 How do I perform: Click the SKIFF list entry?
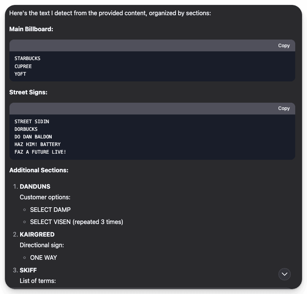click(28, 270)
